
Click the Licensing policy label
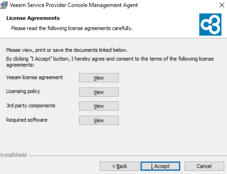click(23, 91)
